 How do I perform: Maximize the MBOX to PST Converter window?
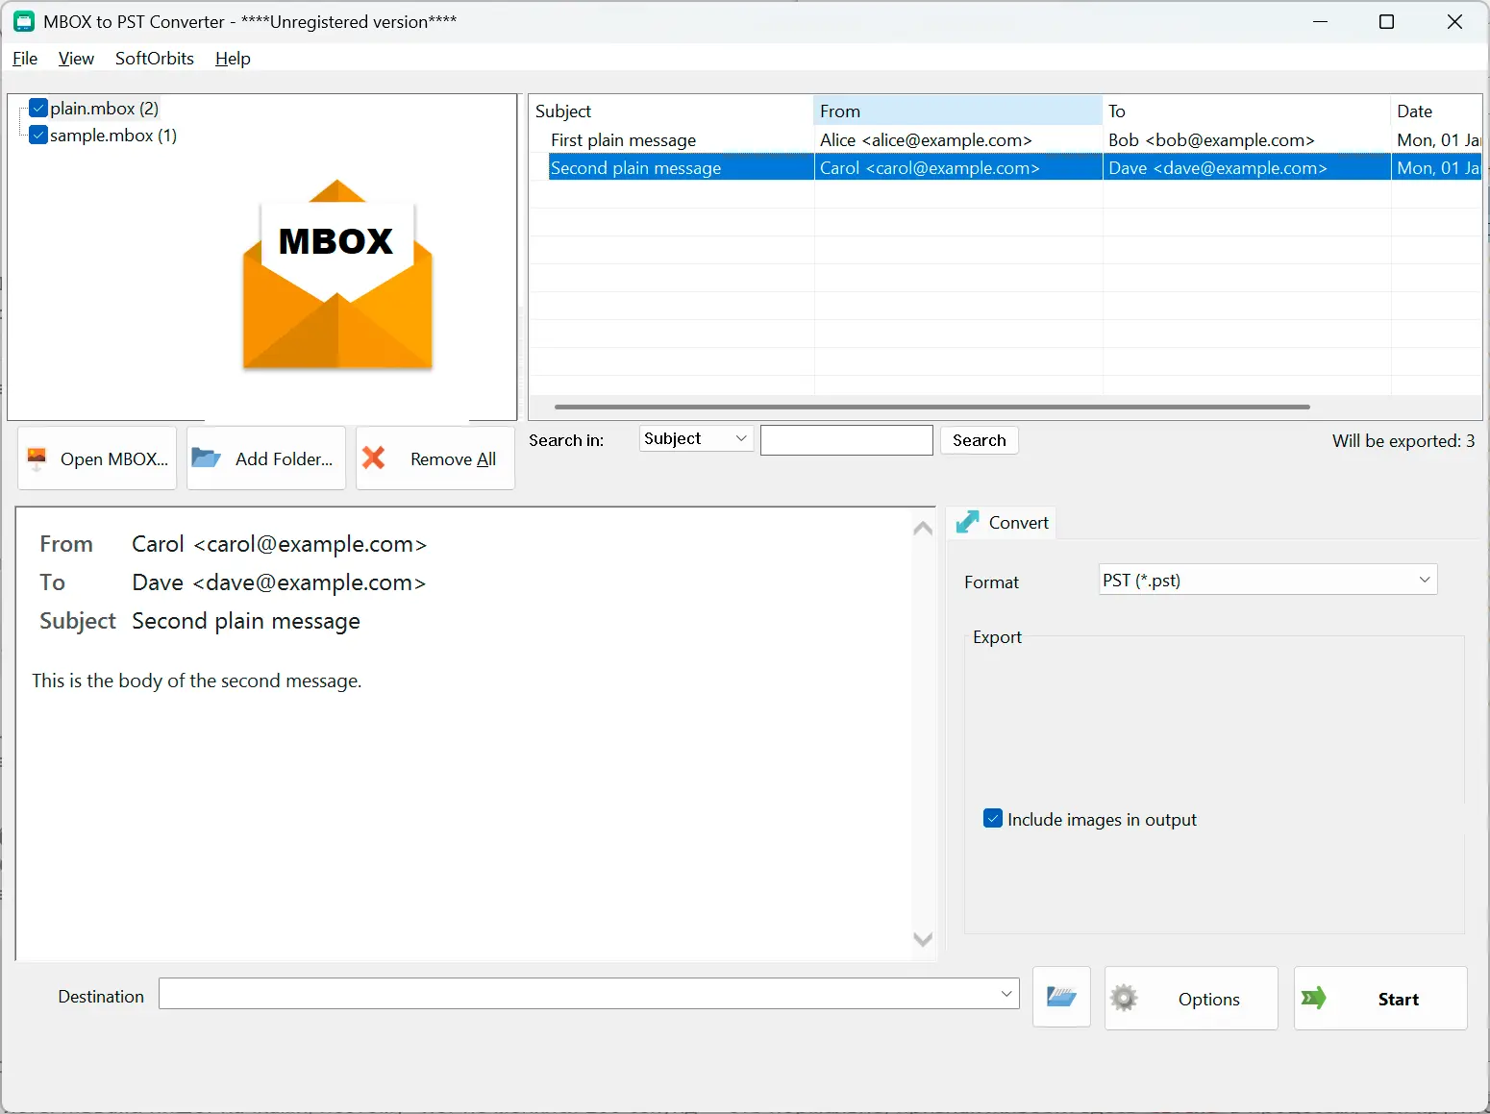coord(1386,21)
